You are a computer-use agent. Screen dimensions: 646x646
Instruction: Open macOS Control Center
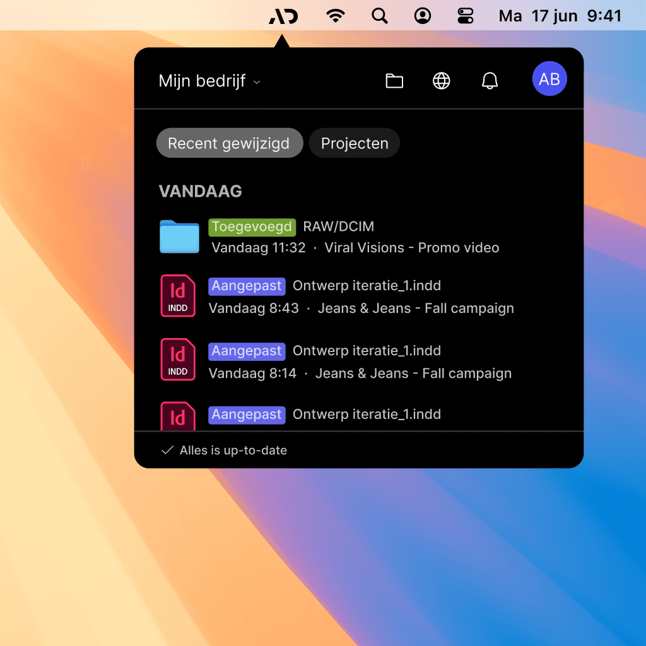[465, 15]
